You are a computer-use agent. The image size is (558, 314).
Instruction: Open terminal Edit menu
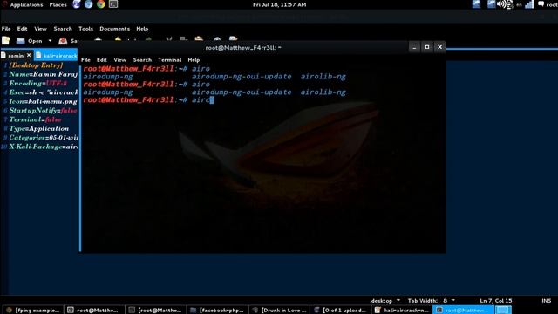101,60
